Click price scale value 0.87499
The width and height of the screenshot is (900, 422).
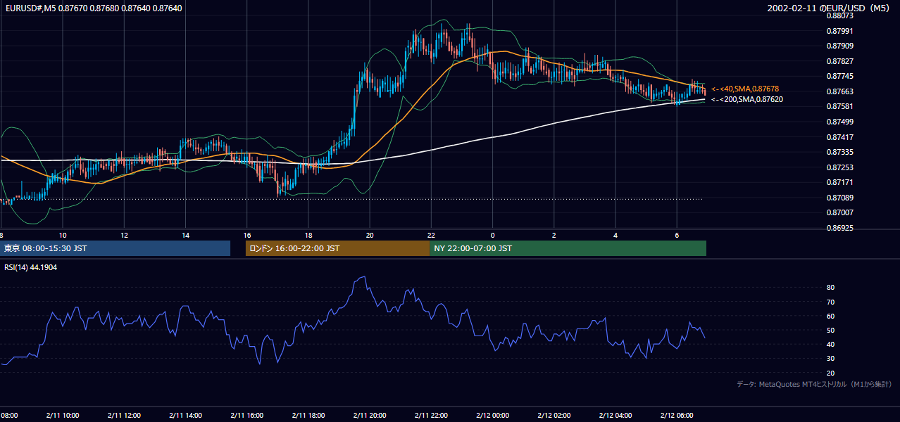click(x=839, y=122)
